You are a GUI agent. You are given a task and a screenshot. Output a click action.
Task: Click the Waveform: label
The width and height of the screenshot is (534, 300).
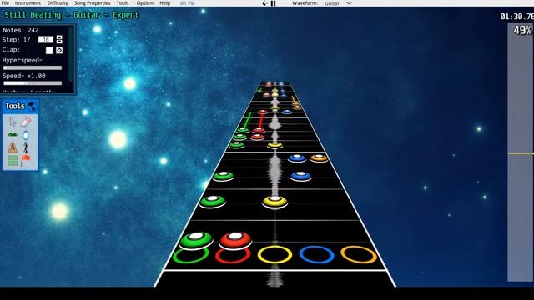(x=305, y=3)
